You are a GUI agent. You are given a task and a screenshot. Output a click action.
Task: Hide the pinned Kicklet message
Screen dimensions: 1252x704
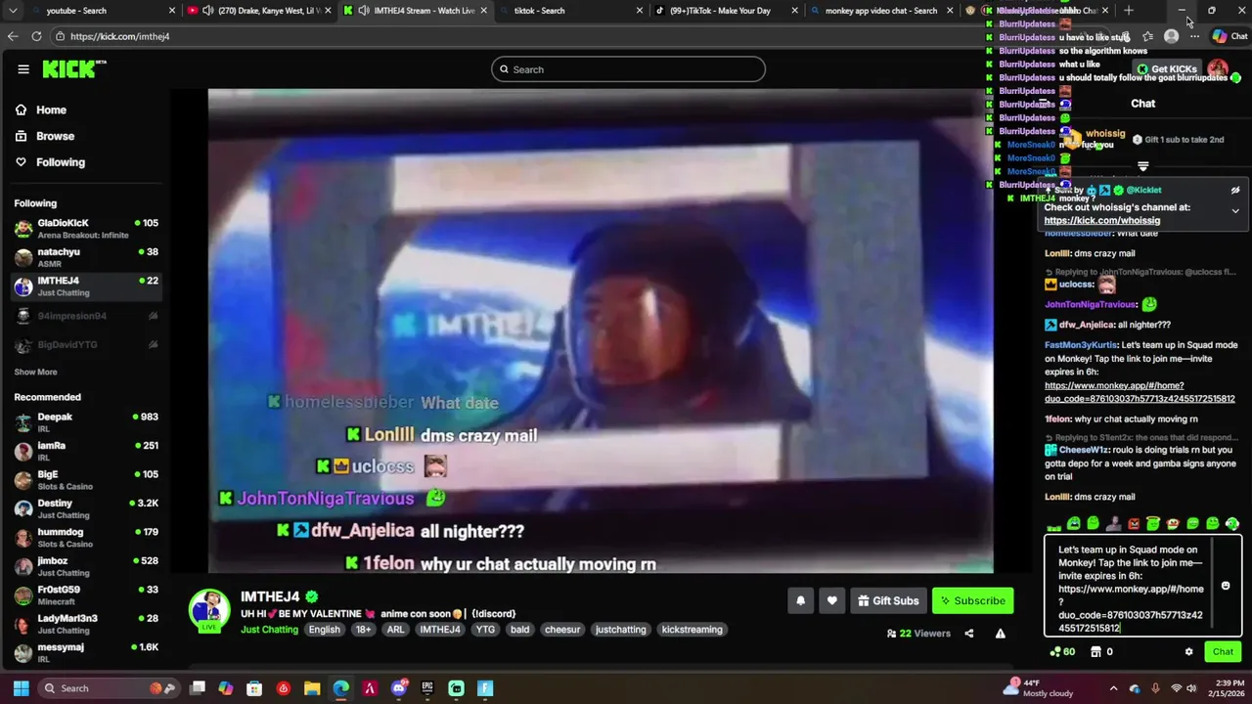click(x=1235, y=191)
